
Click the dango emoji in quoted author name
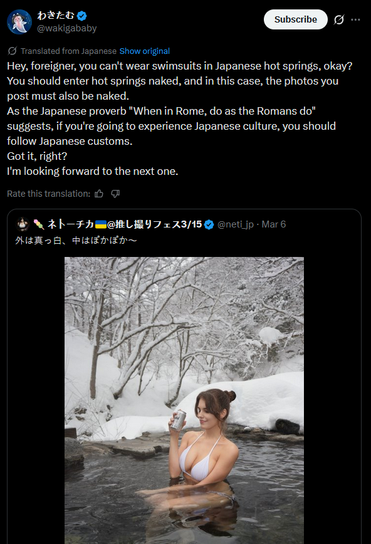[39, 224]
